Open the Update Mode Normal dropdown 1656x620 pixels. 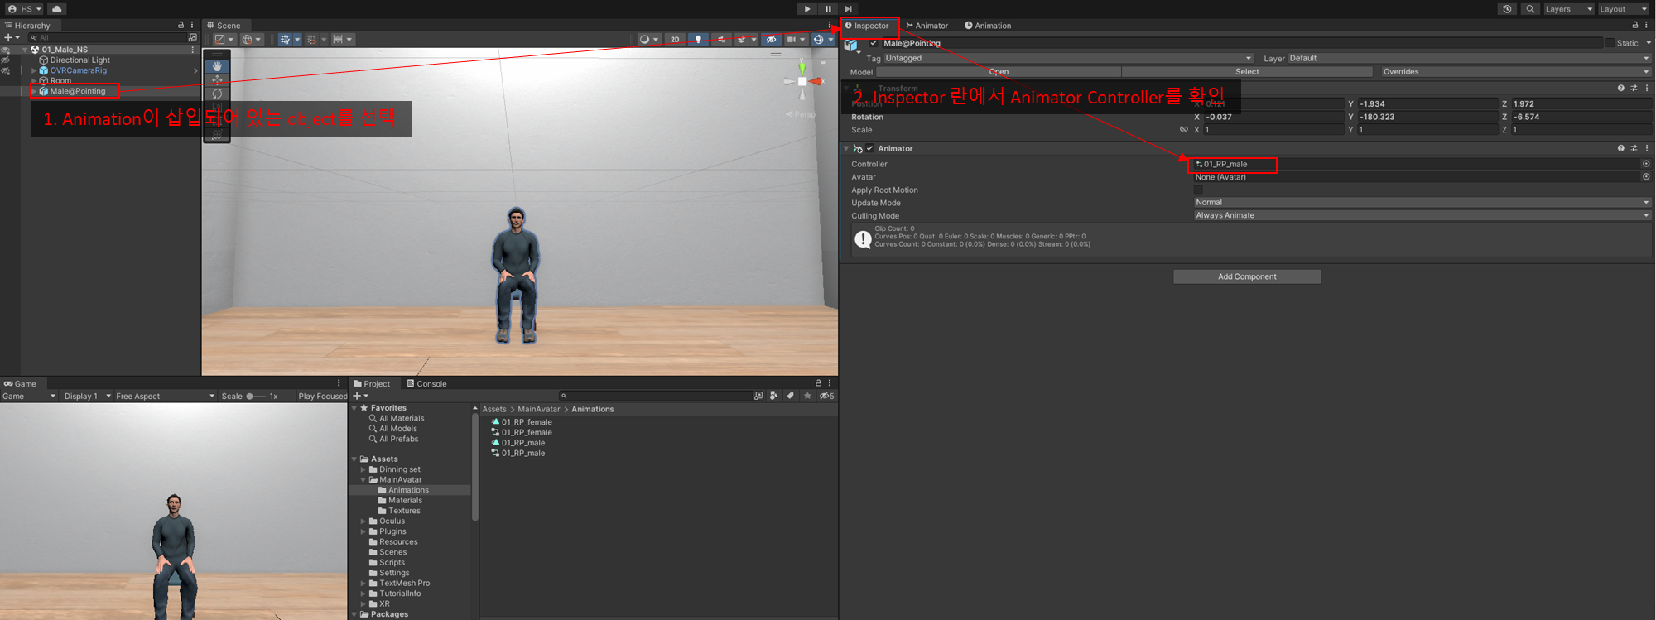click(x=1423, y=202)
